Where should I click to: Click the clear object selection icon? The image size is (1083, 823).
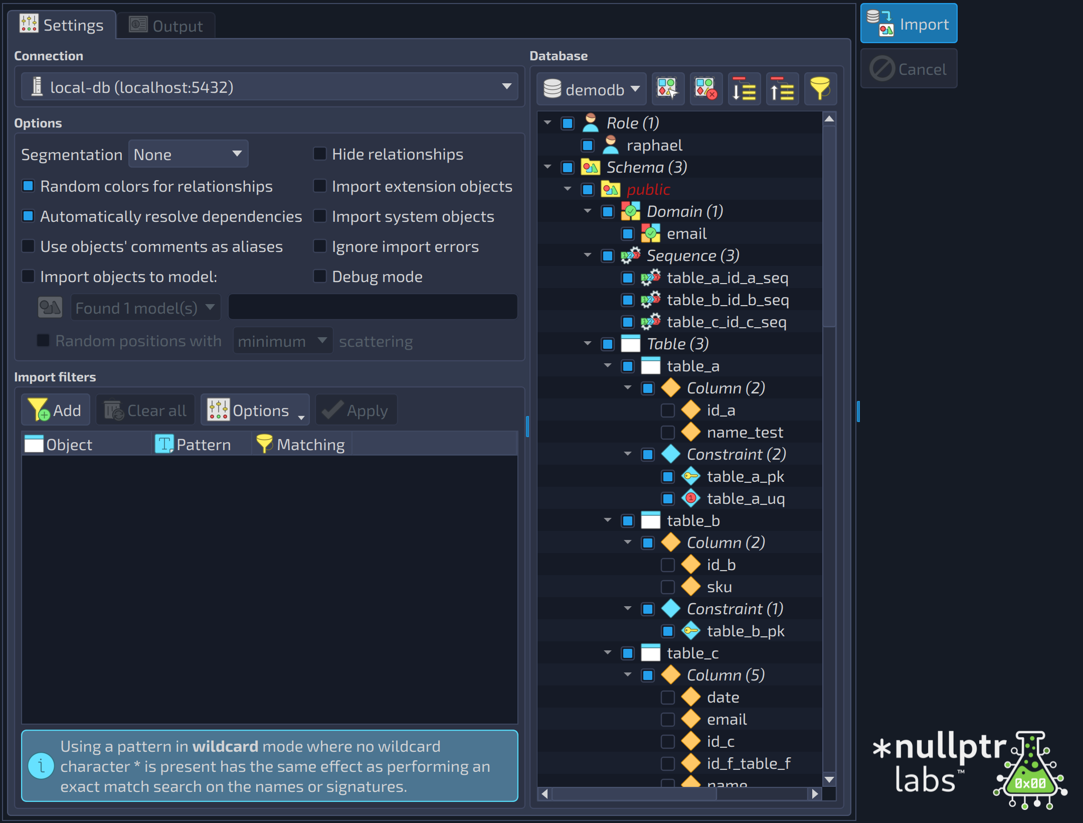click(705, 89)
